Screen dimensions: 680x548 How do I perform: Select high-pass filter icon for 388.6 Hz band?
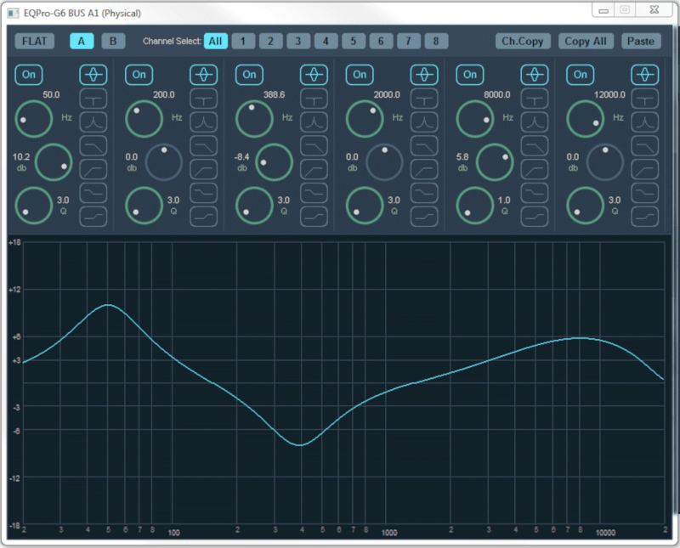[314, 169]
